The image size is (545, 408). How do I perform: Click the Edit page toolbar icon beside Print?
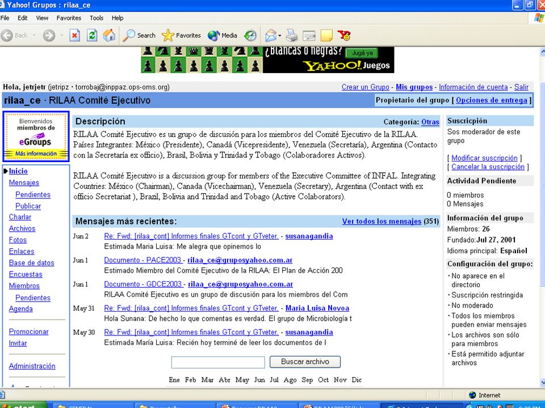point(309,35)
